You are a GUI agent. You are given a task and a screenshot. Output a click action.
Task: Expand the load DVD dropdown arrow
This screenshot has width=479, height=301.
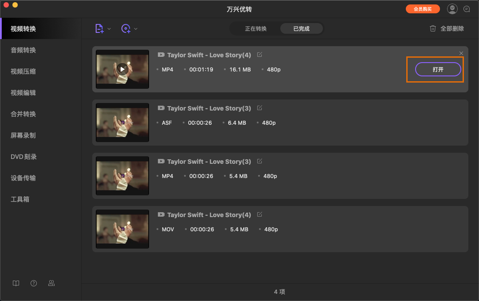[x=136, y=29]
